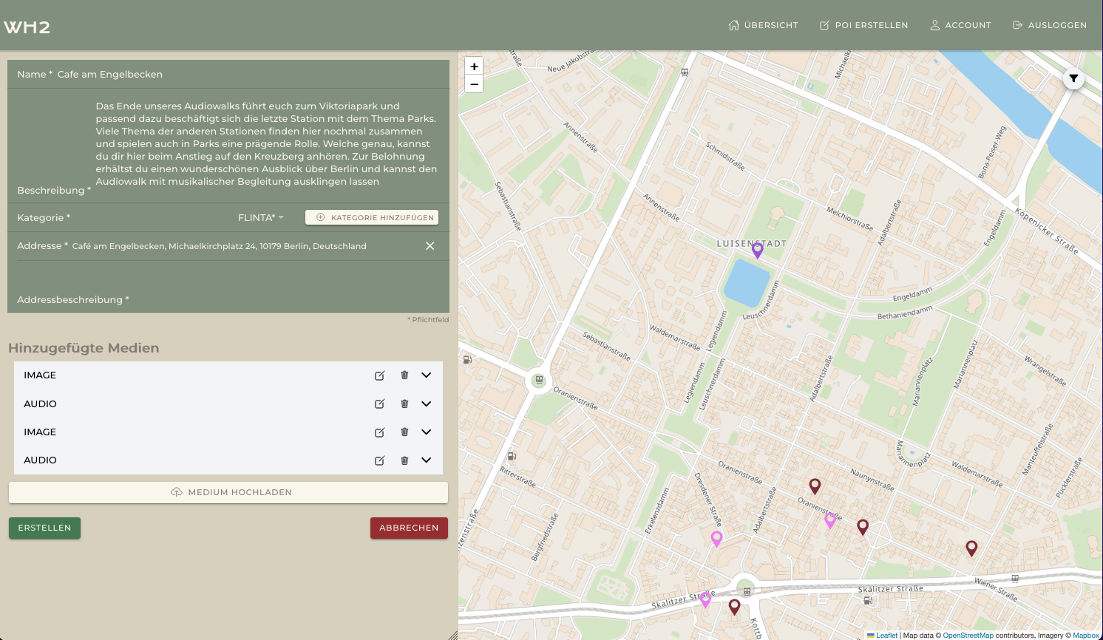Expand the second IMAGE medium row
1103x640 pixels.
pyautogui.click(x=427, y=432)
